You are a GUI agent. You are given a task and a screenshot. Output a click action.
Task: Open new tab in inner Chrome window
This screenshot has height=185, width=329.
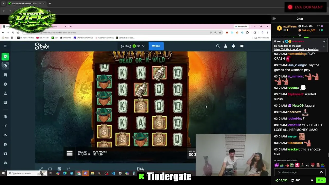point(71,26)
